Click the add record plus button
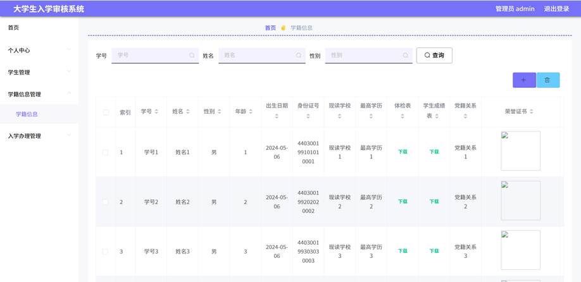Image resolution: width=581 pixels, height=282 pixels. tap(524, 80)
